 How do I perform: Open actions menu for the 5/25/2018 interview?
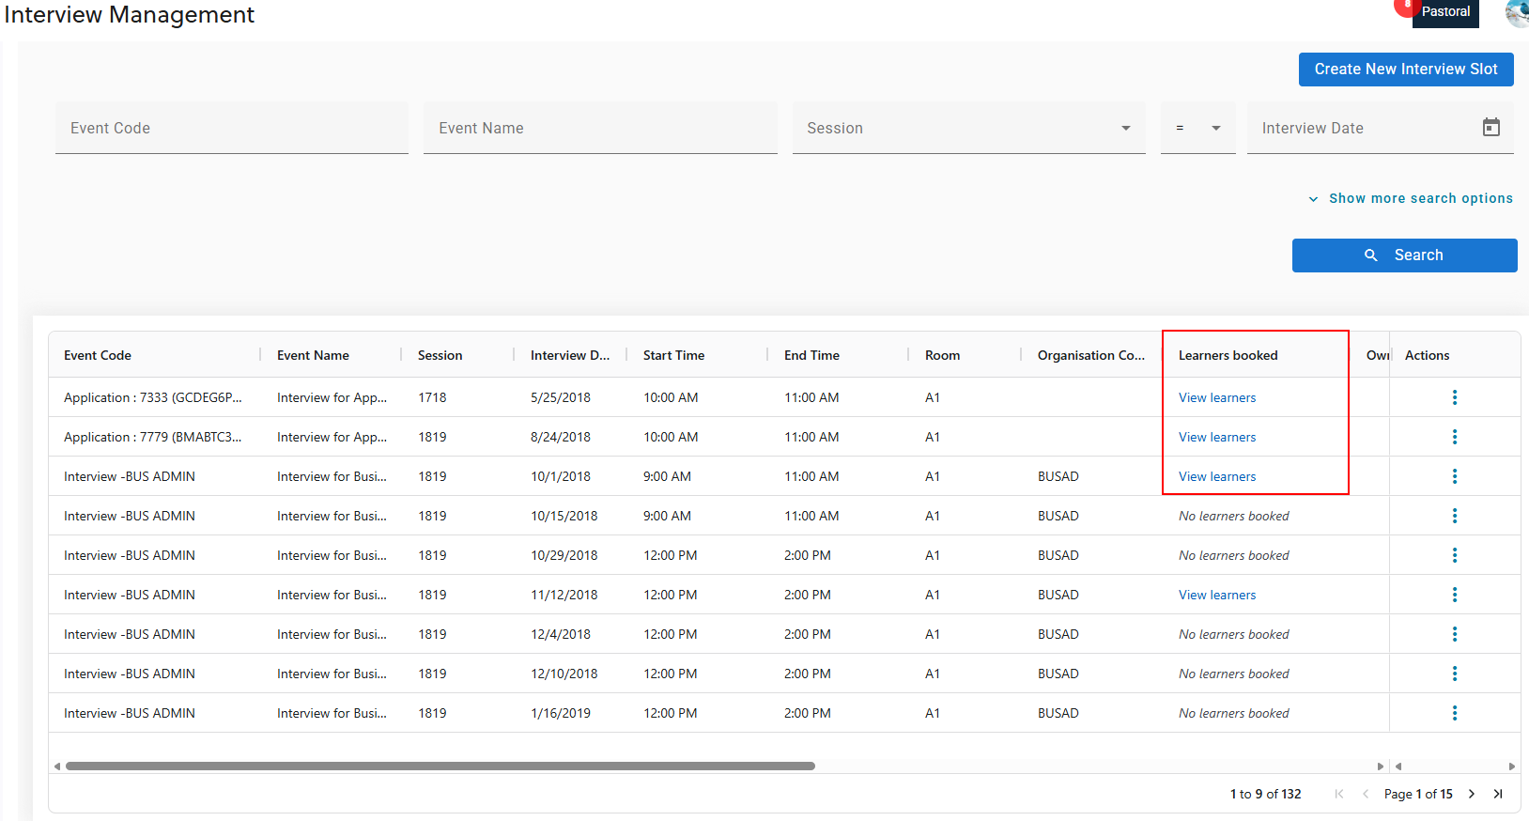tap(1454, 397)
